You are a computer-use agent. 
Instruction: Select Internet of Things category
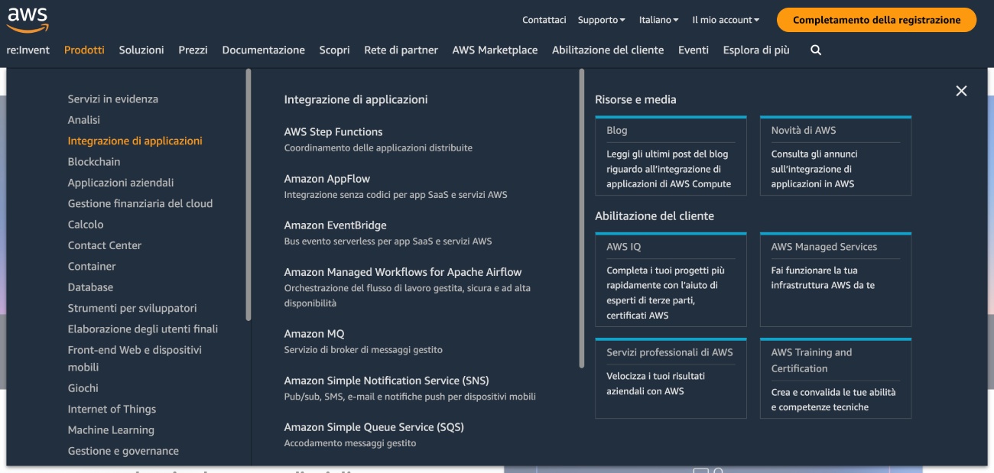pyautogui.click(x=112, y=409)
